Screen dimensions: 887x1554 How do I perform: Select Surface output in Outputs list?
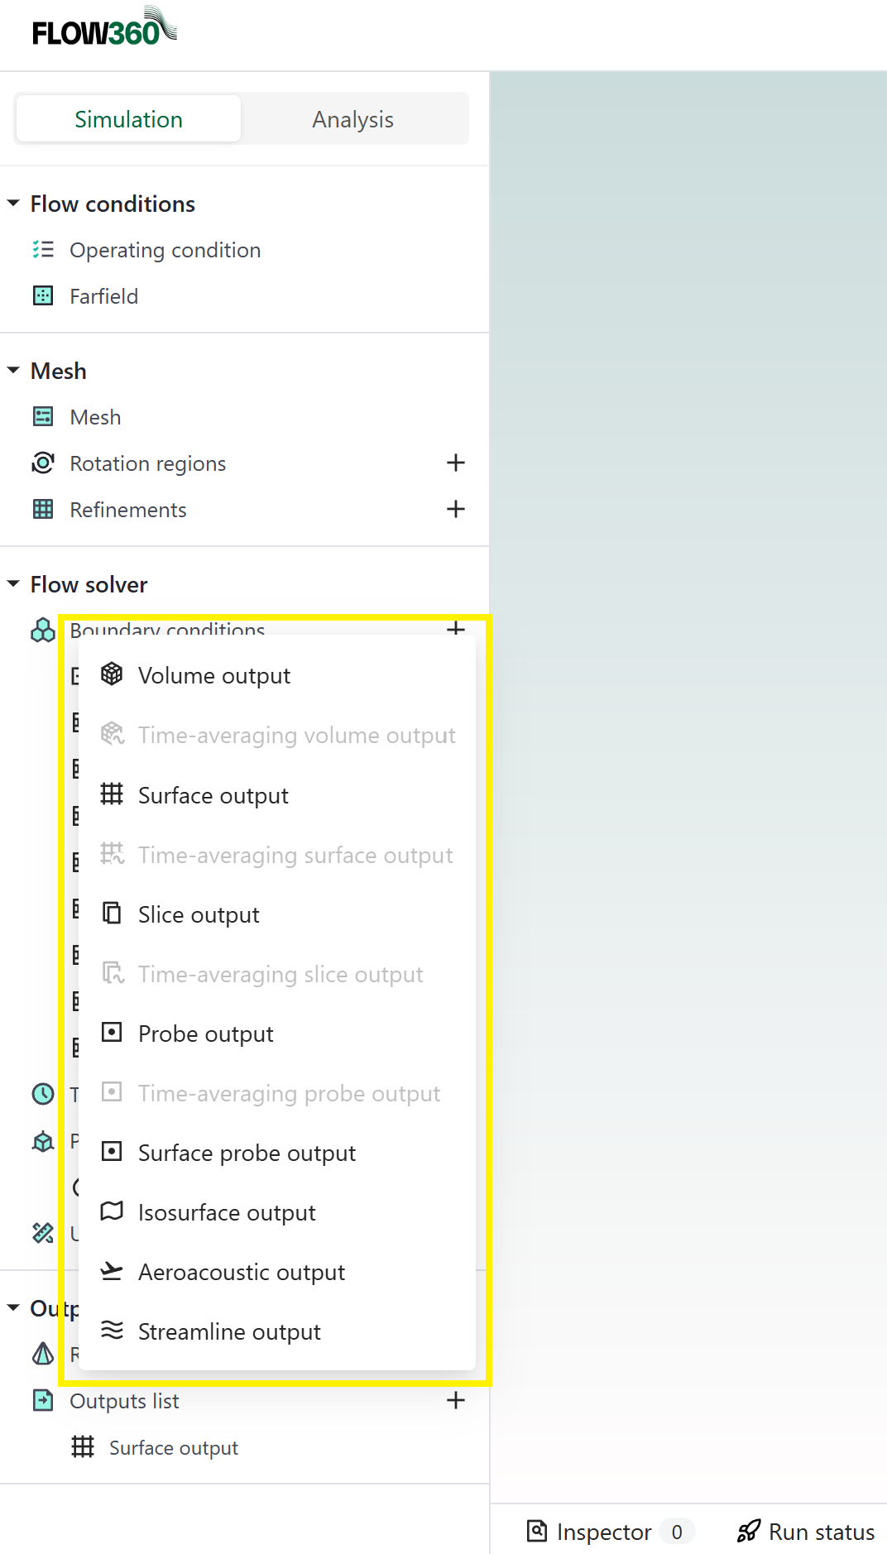click(x=174, y=1448)
